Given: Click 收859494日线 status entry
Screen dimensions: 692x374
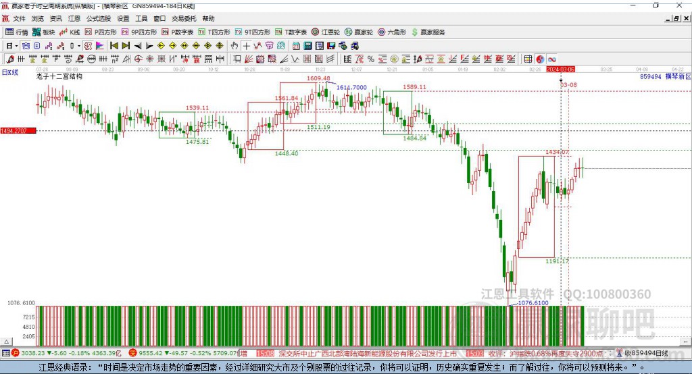Looking at the screenshot, I should [x=645, y=353].
